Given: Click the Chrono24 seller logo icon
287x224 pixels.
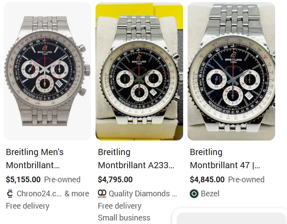Looking at the screenshot, I should [10, 194].
